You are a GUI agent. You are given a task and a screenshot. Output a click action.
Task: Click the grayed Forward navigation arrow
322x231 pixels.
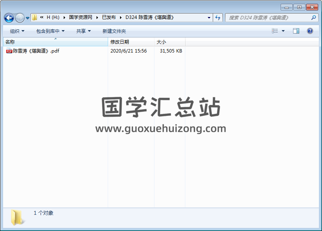20,18
